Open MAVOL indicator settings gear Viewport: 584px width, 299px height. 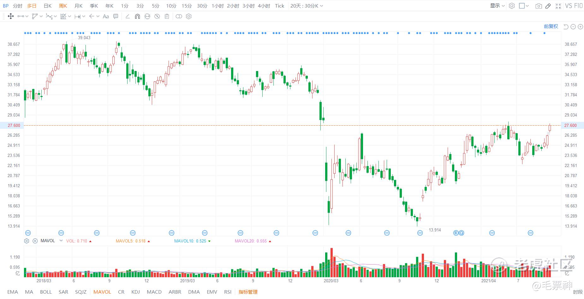point(27,241)
